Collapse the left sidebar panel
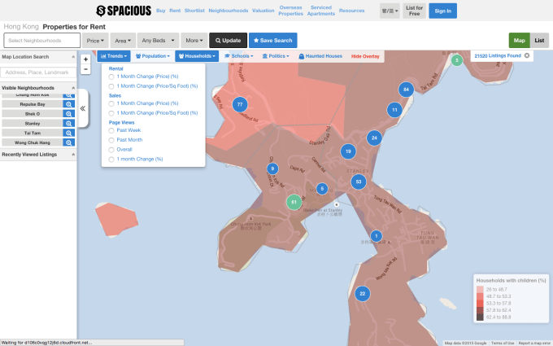 (x=82, y=107)
